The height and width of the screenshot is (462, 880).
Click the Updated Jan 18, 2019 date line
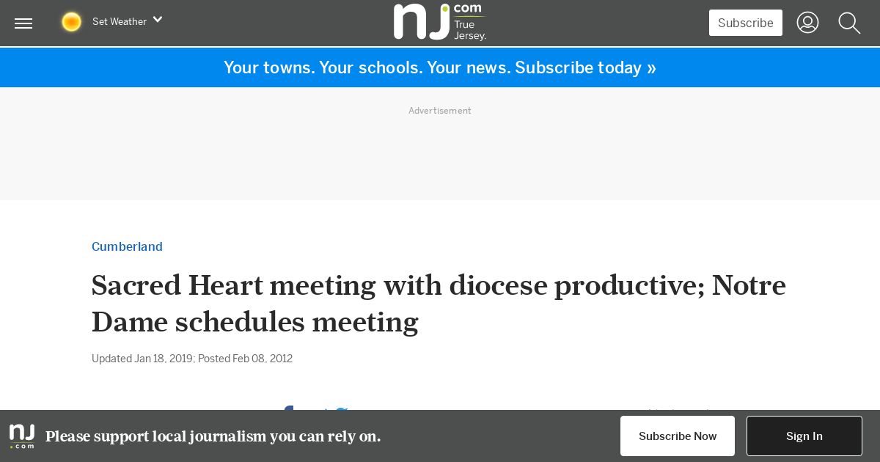142,359
